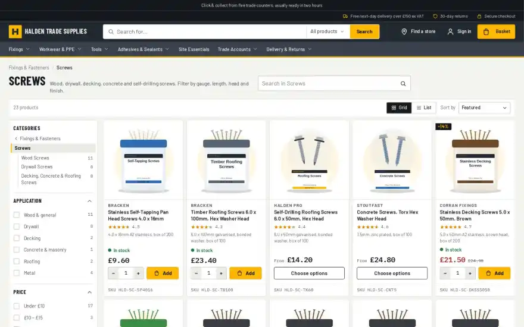Click the magnifier icon in Search in Screws
The image size is (524, 327).
pos(403,84)
